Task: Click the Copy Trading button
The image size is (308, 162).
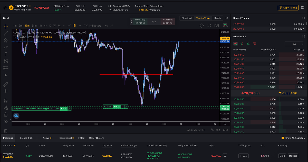Action: 288,8
